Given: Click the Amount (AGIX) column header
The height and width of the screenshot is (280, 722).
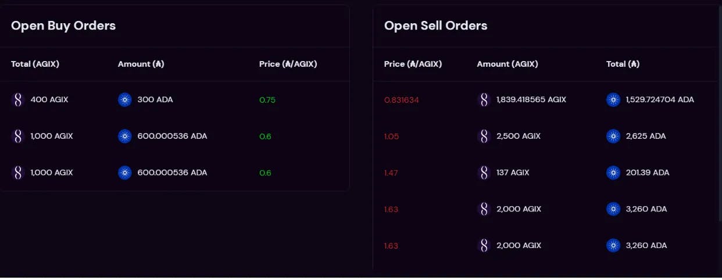Looking at the screenshot, I should pos(507,64).
